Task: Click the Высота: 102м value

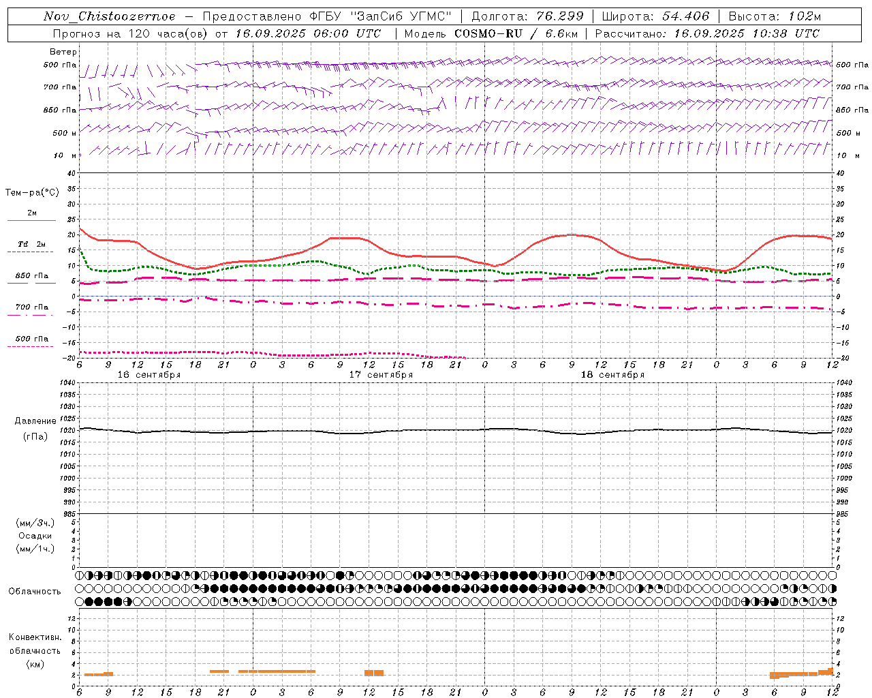Action: [x=775, y=16]
